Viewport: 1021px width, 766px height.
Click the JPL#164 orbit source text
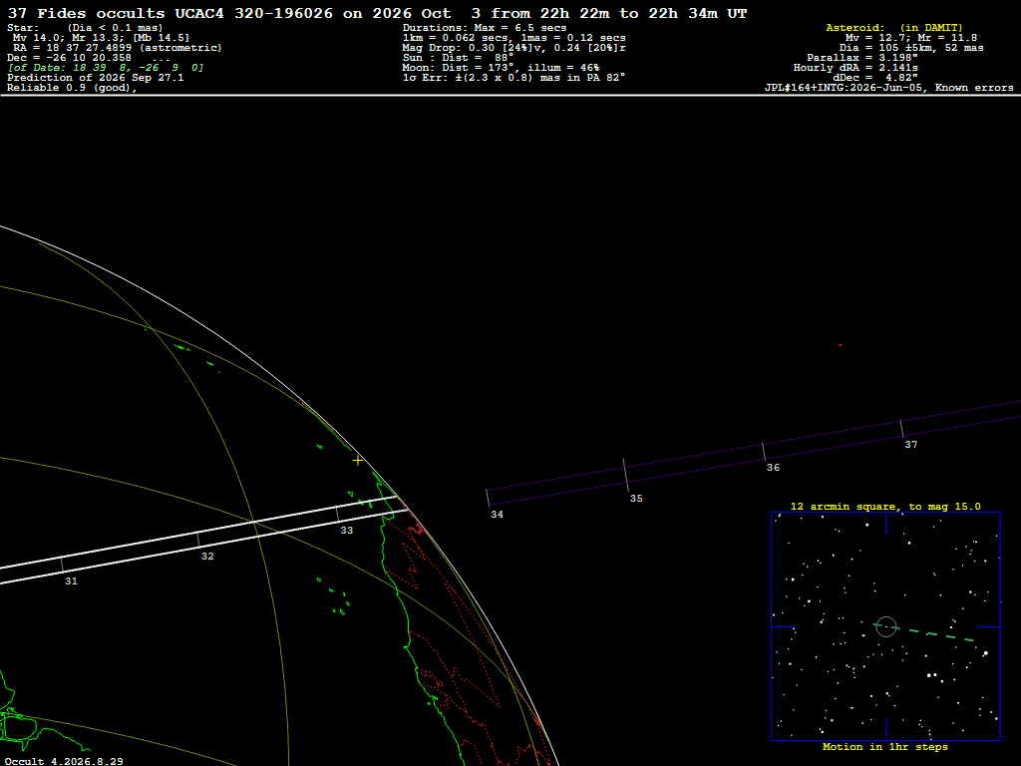click(x=888, y=88)
